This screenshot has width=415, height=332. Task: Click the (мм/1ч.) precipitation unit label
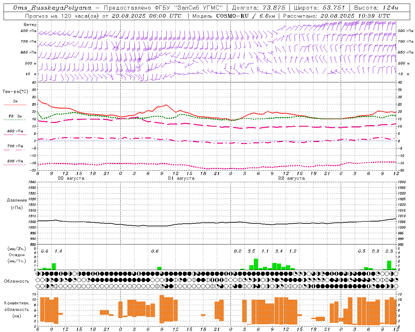[17, 261]
